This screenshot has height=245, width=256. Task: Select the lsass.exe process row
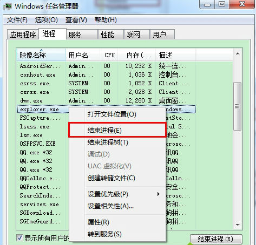pos(43,126)
